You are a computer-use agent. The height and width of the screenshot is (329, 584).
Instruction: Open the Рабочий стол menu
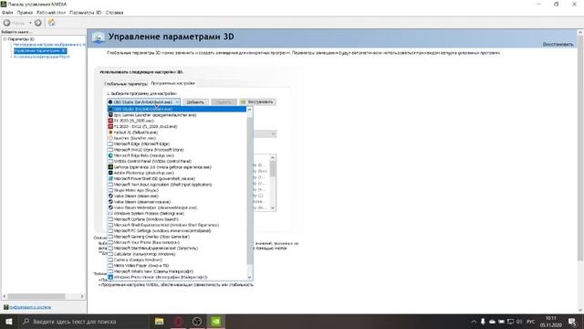coord(51,12)
